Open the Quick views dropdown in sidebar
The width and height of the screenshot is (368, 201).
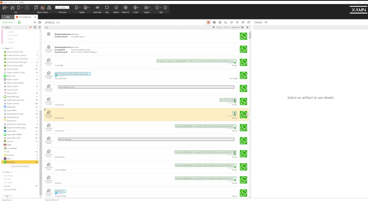point(9,23)
